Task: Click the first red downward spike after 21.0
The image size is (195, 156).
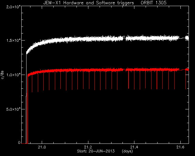Action: pyautogui.click(x=43, y=81)
